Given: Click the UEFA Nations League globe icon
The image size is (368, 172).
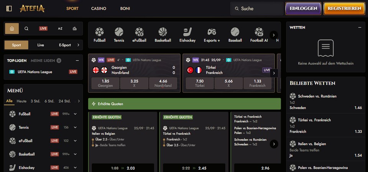Looking at the screenshot, I should pos(12,72).
